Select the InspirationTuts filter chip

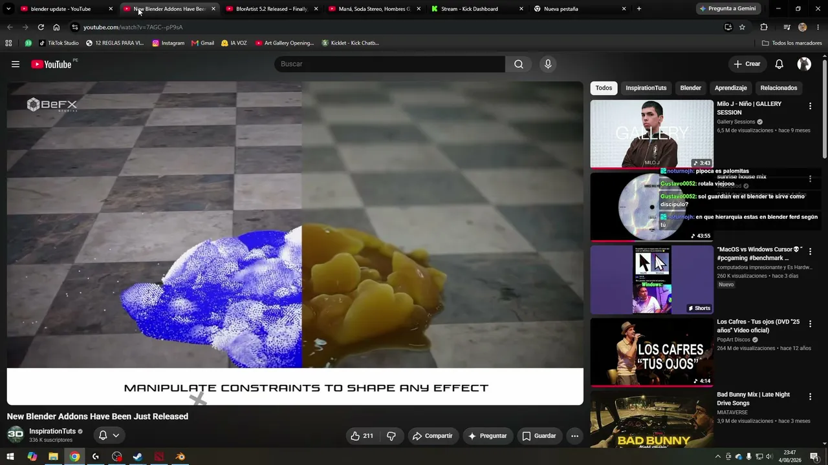click(x=646, y=88)
